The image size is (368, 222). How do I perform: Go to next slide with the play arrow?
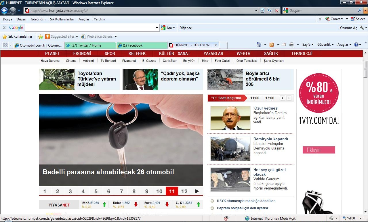197,191
